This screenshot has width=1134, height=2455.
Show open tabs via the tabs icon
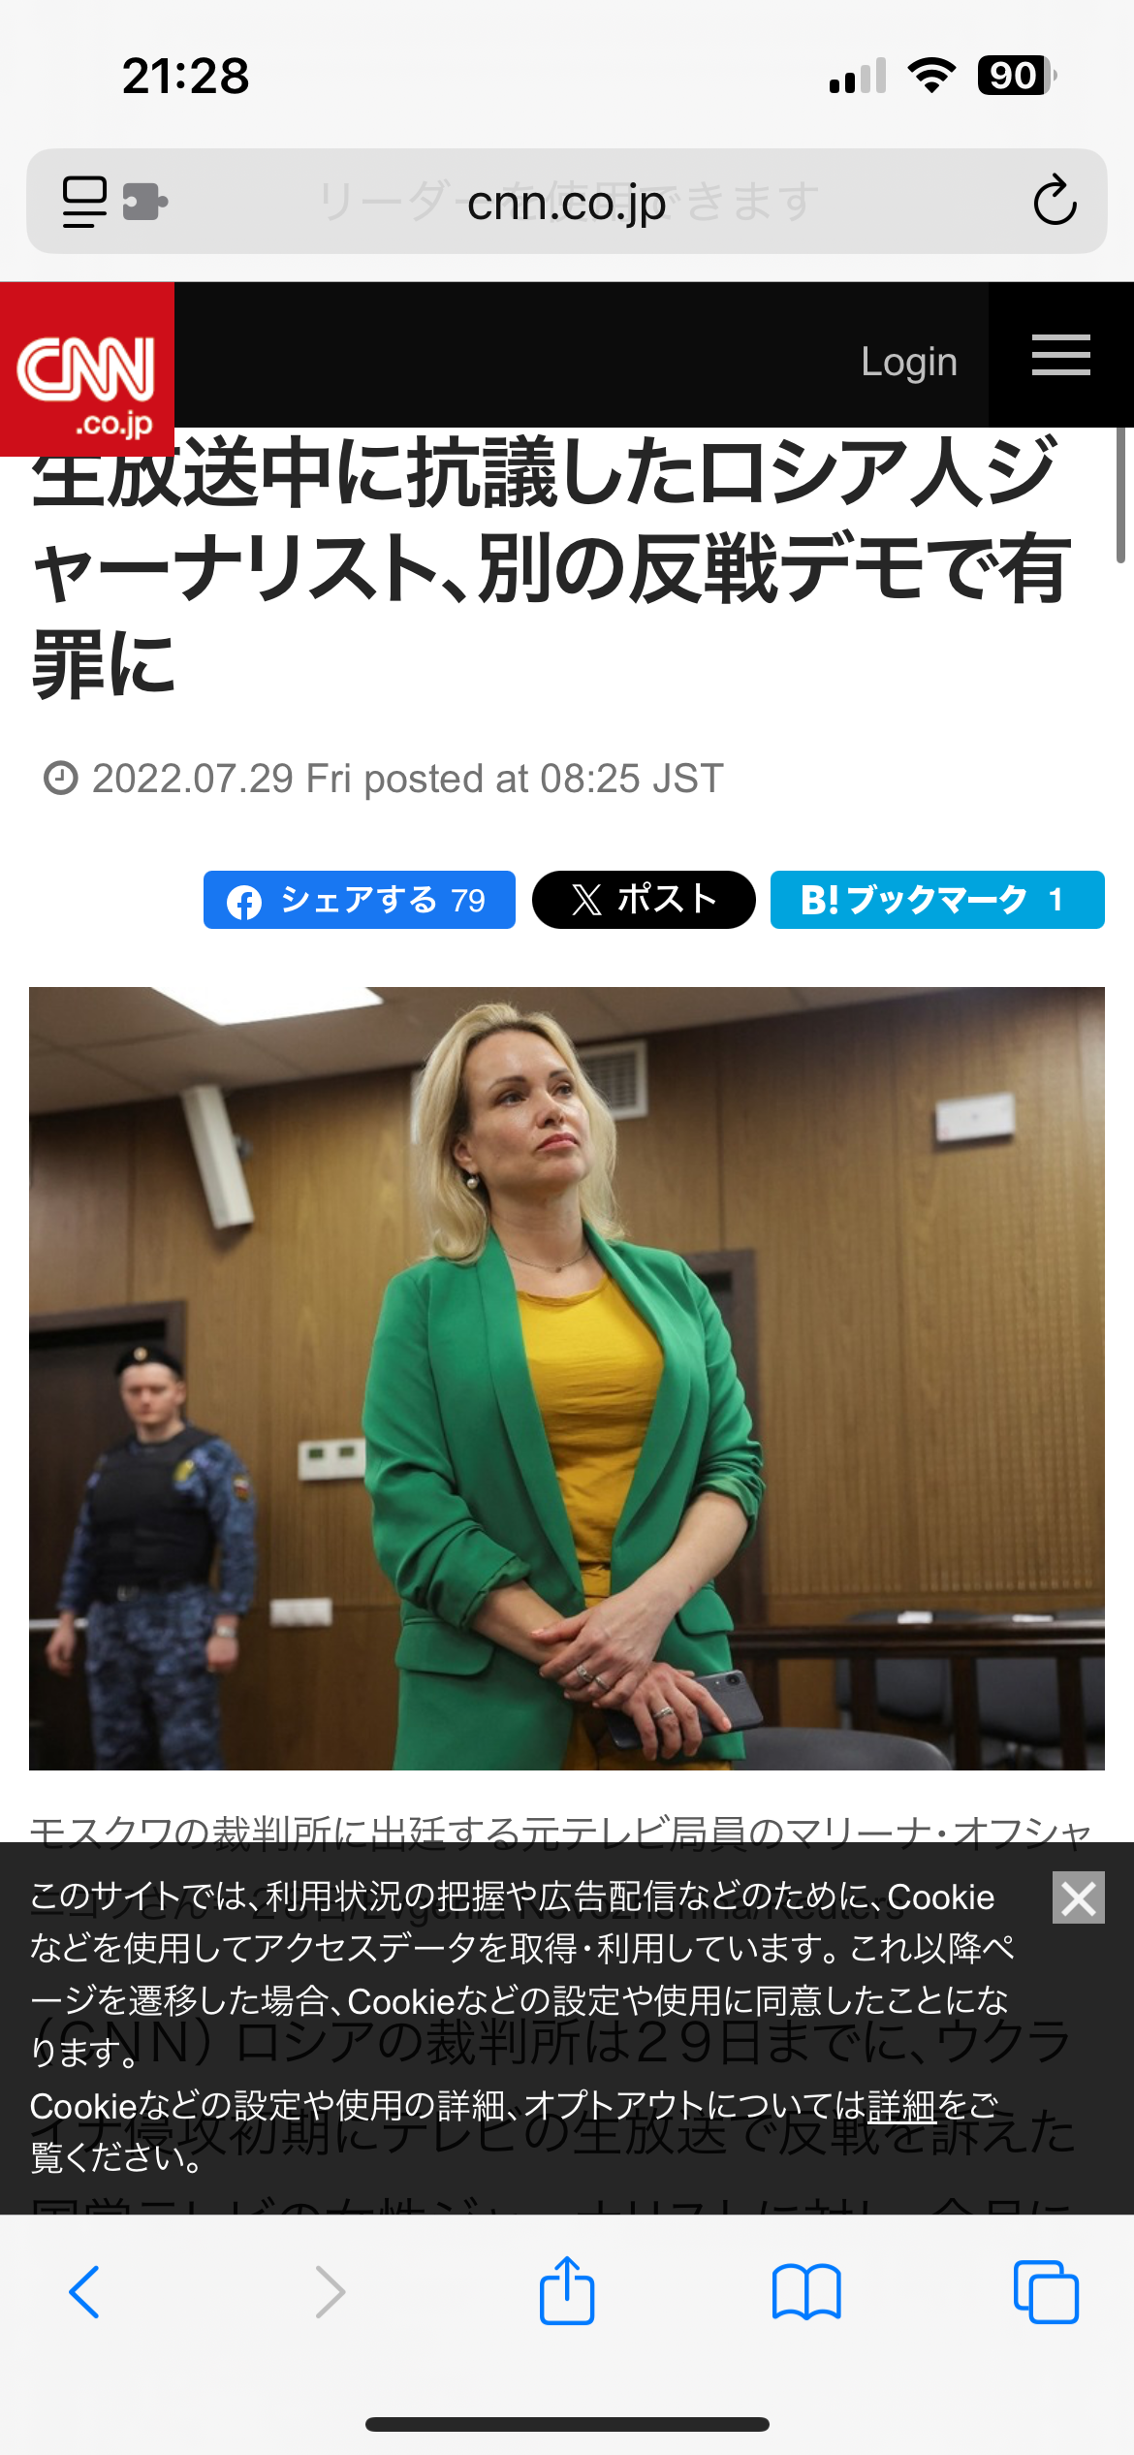[1046, 2292]
